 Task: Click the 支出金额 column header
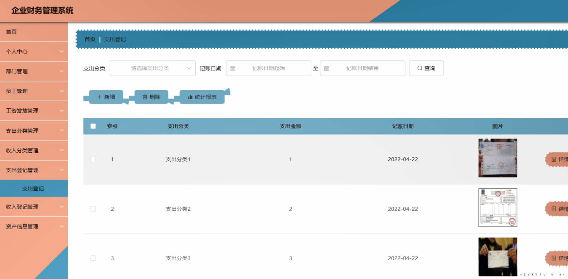coord(291,126)
